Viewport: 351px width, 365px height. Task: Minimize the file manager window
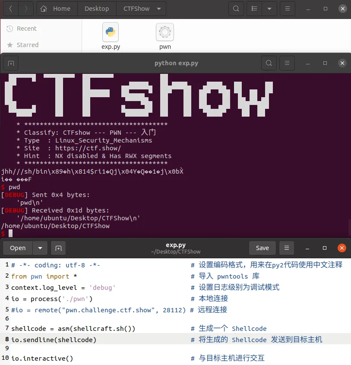tap(308, 9)
